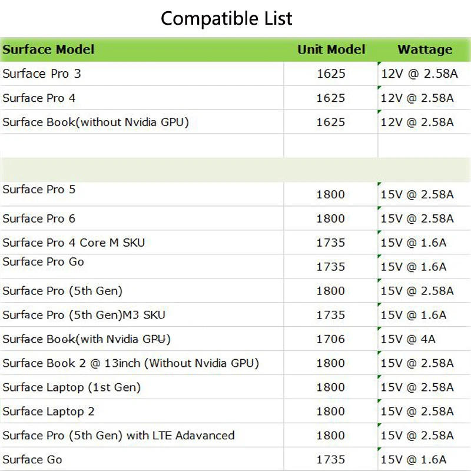Screen dimensions: 471x471
Task: Click the Compatible List title
Action: pyautogui.click(x=227, y=18)
